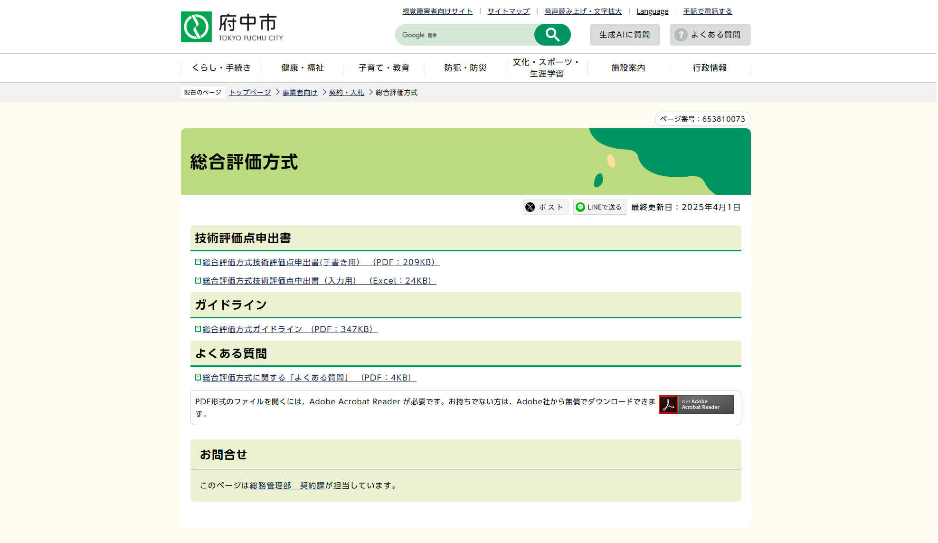Open the 施設案内 menu
Image resolution: width=938 pixels, height=543 pixels.
(628, 68)
